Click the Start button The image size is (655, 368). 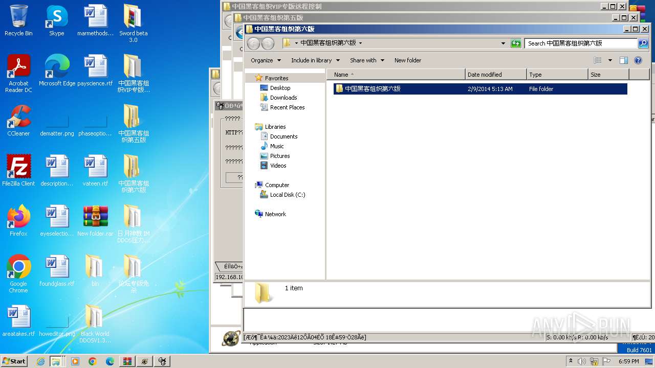pos(14,361)
